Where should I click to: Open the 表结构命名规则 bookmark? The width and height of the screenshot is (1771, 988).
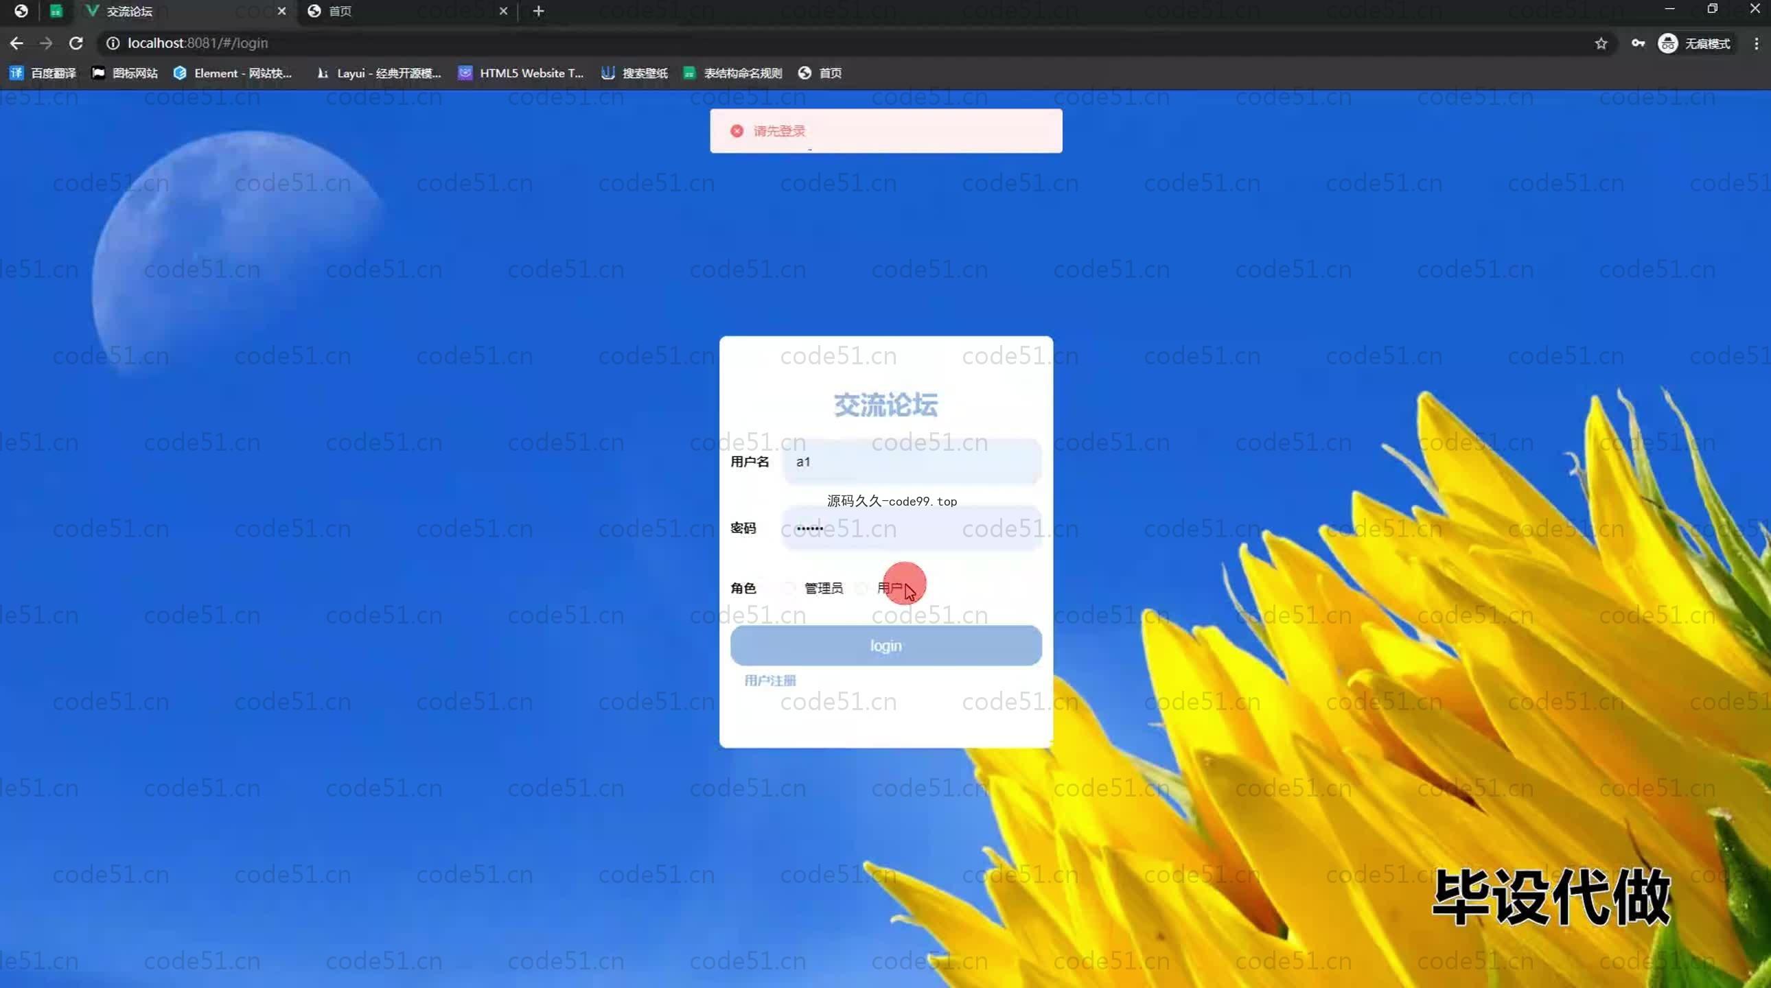pos(733,73)
